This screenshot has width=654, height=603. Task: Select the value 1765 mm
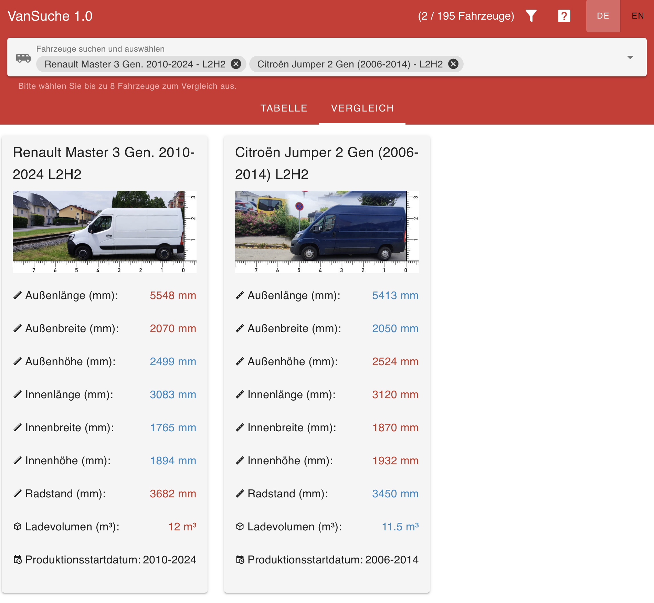[173, 428]
